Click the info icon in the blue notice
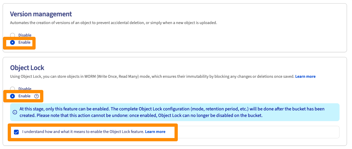The image size is (352, 149). [x=15, y=112]
